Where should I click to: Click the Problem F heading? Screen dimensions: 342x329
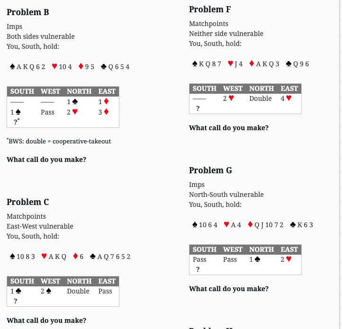(210, 9)
